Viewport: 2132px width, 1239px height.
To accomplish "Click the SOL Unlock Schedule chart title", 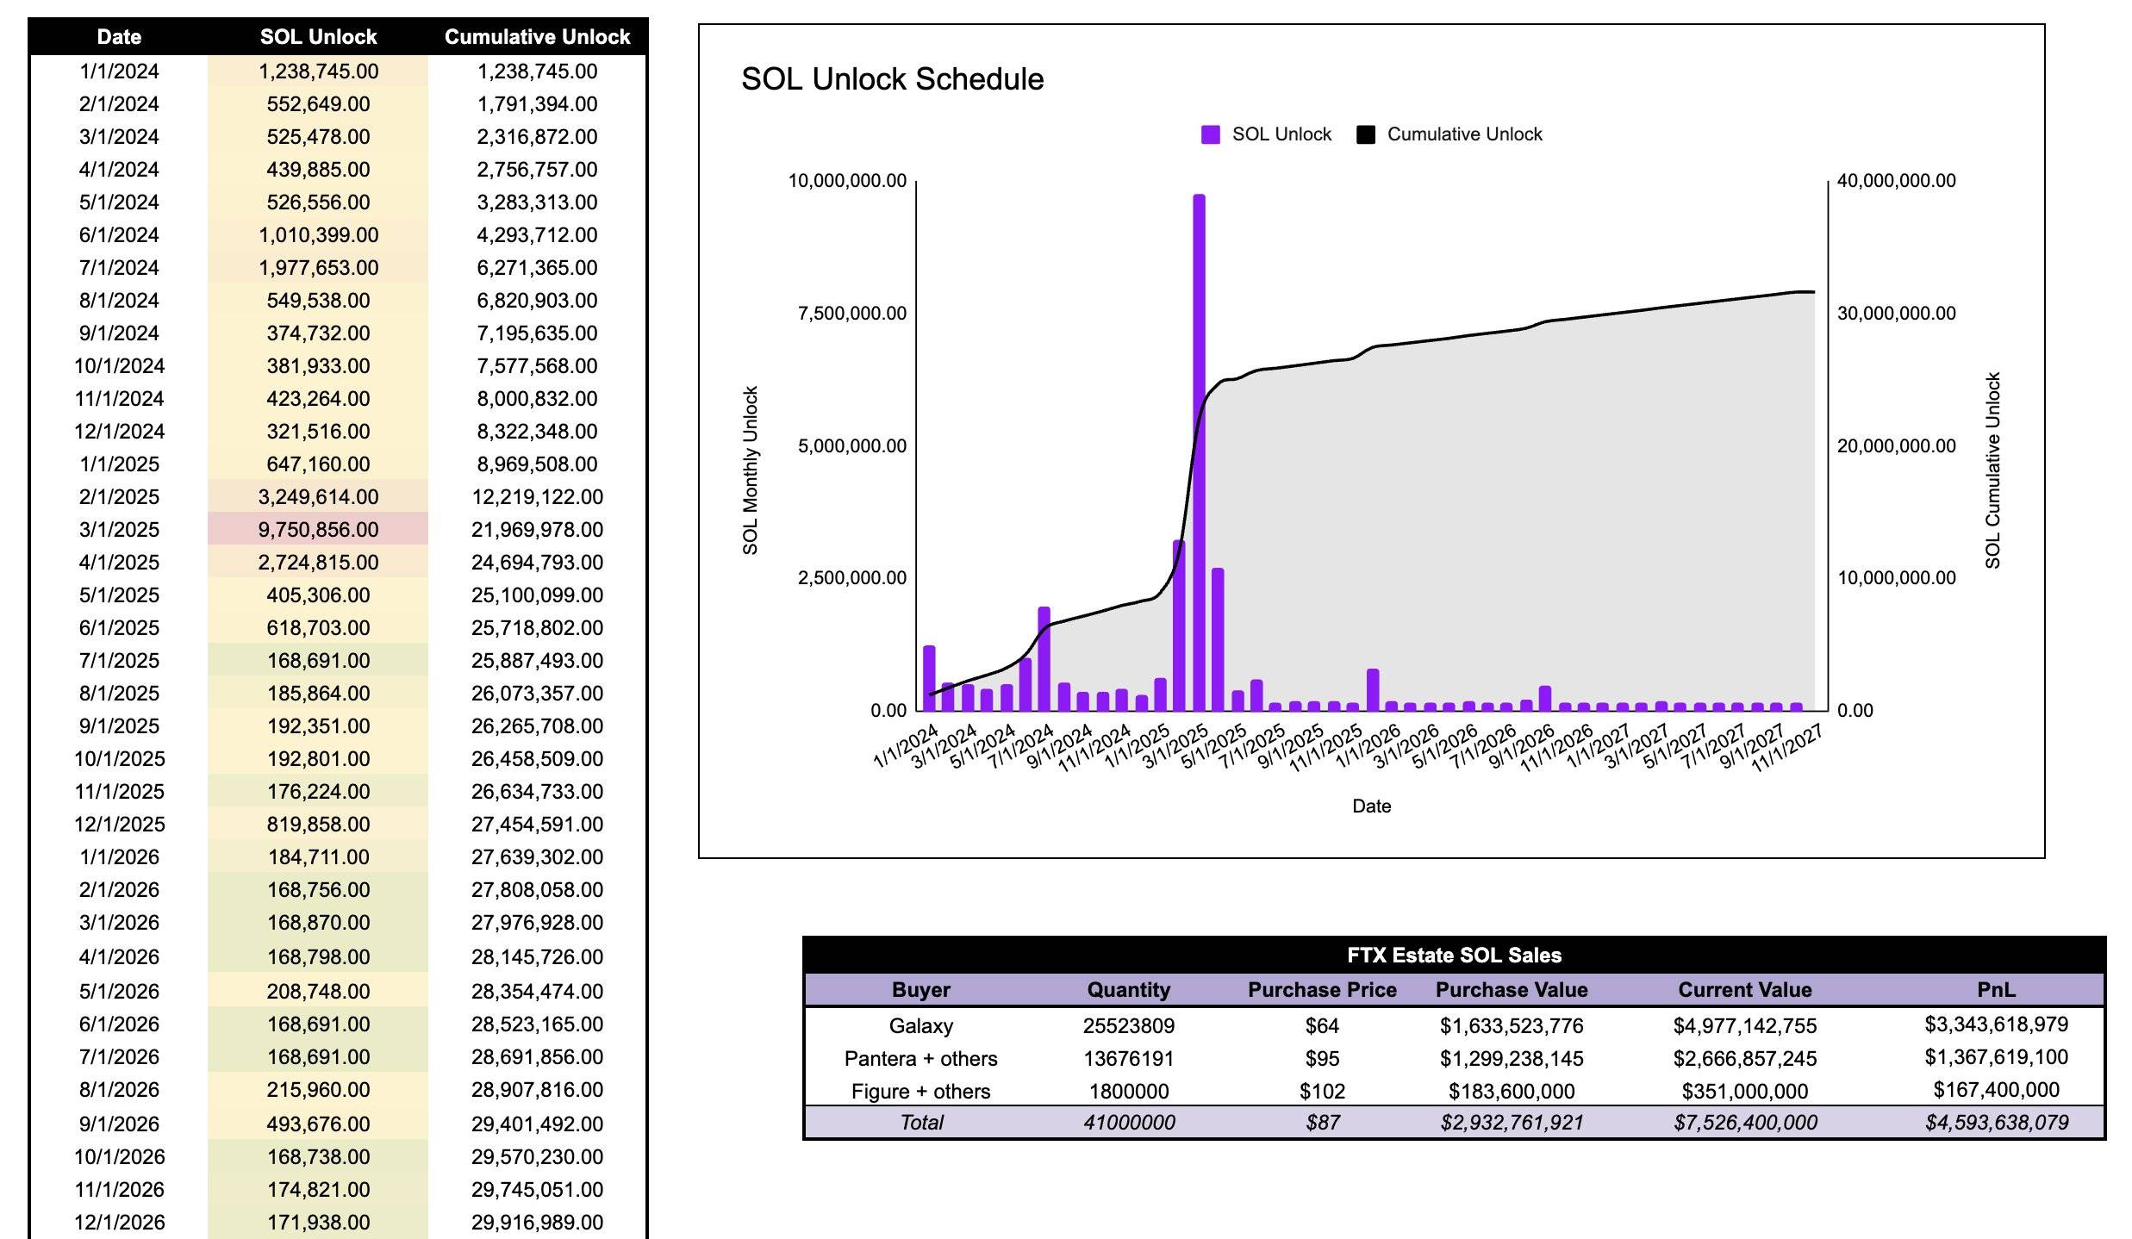I will pyautogui.click(x=892, y=79).
